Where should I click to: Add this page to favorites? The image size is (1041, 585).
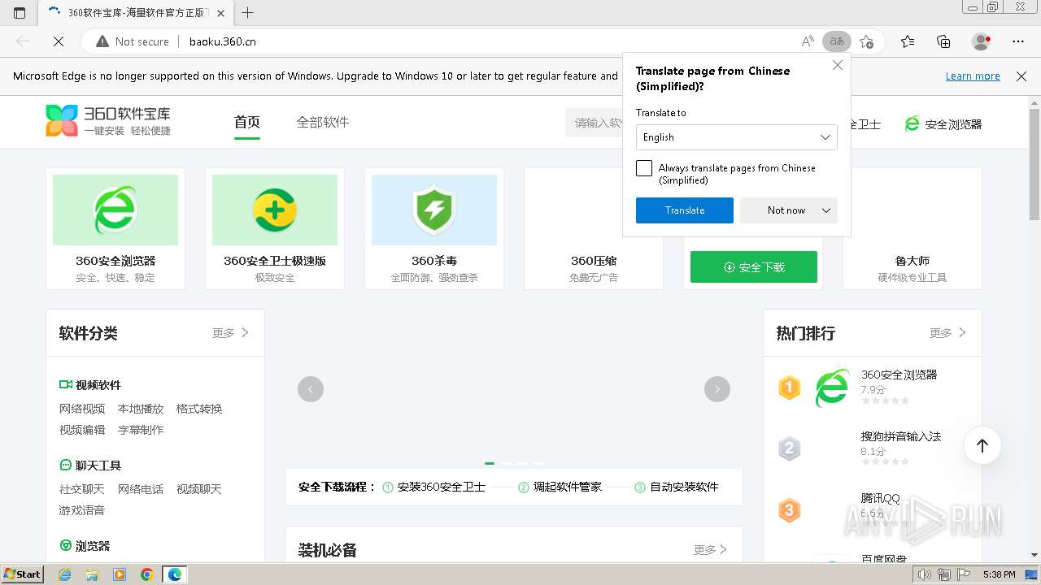coord(866,41)
